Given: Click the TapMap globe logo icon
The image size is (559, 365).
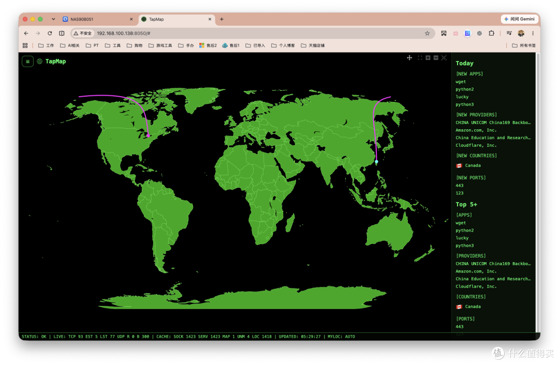Looking at the screenshot, I should (x=39, y=61).
